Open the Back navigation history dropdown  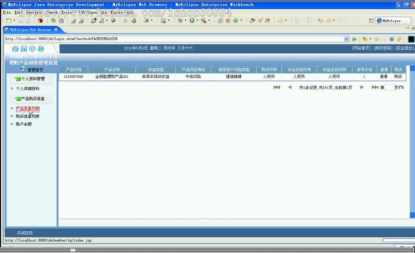334,20
